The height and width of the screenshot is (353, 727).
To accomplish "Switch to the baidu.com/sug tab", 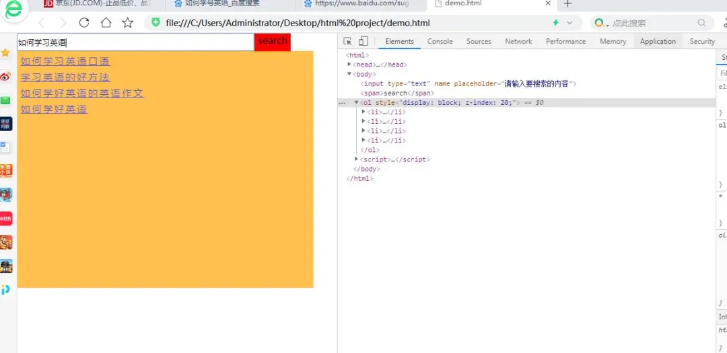I will 361,4.
